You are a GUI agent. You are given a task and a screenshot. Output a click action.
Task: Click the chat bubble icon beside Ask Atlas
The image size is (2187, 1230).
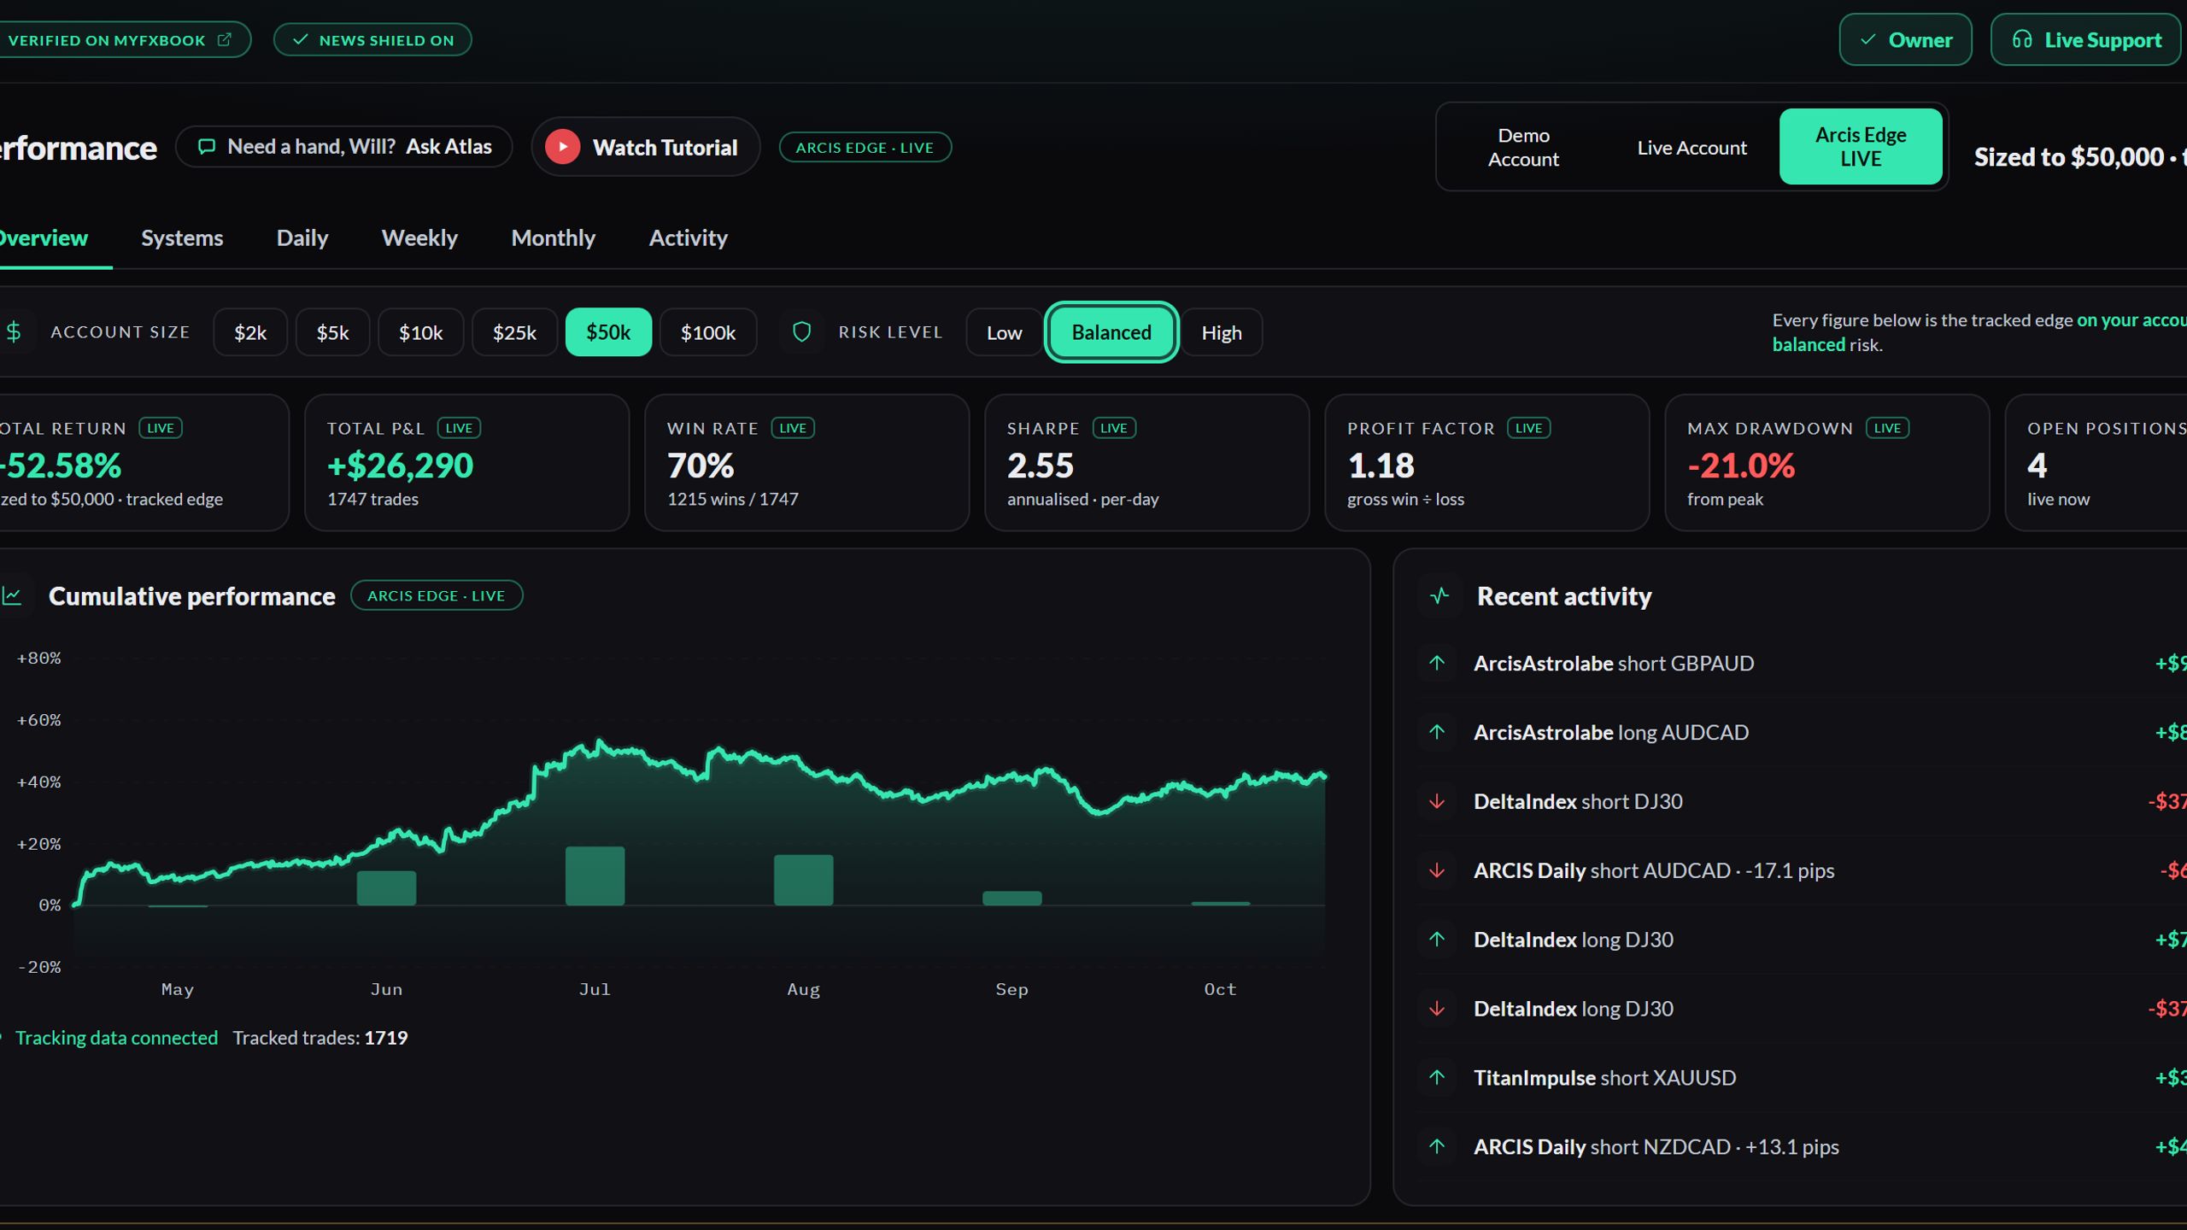click(x=206, y=147)
